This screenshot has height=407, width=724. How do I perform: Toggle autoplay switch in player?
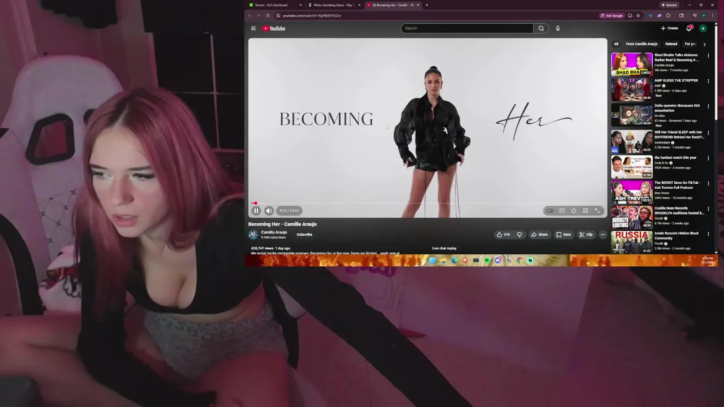[x=549, y=211]
